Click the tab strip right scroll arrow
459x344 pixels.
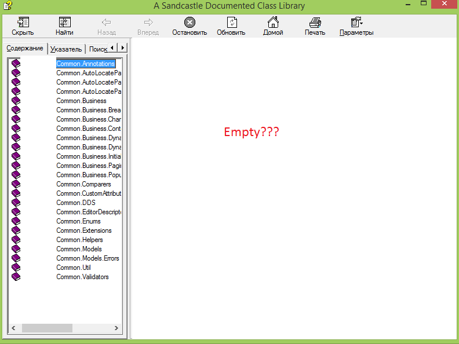point(122,47)
